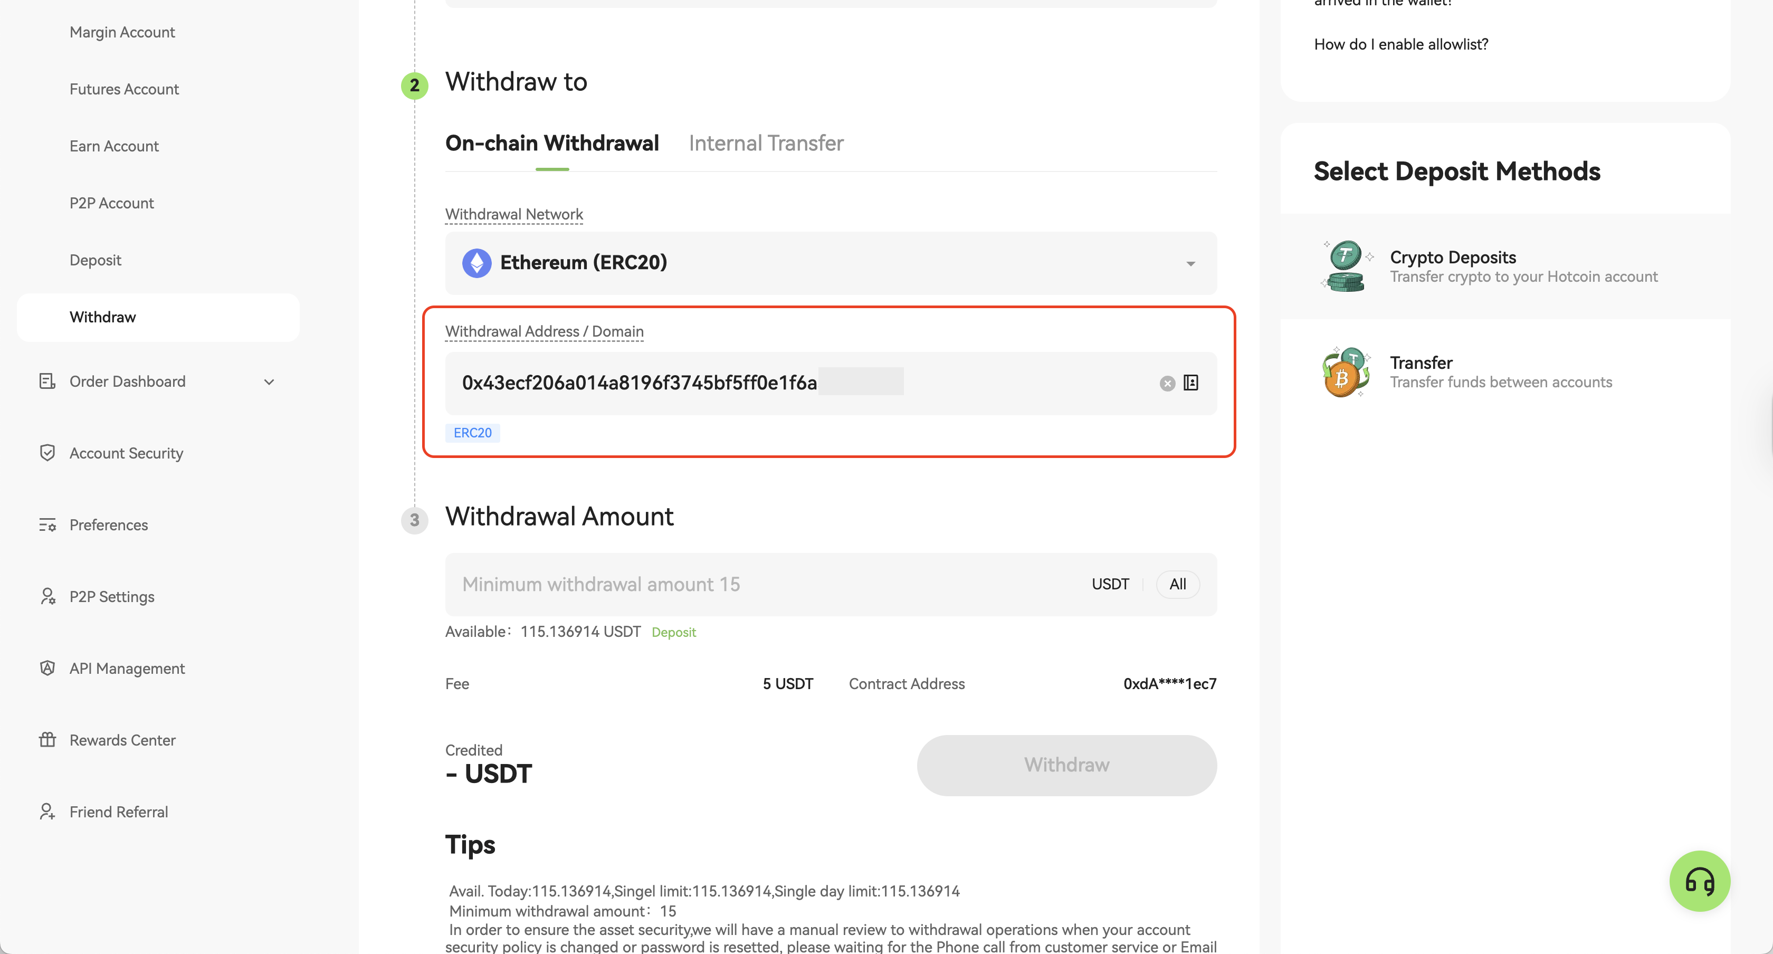Image resolution: width=1773 pixels, height=954 pixels.
Task: Open the address book icon
Action: click(1191, 383)
